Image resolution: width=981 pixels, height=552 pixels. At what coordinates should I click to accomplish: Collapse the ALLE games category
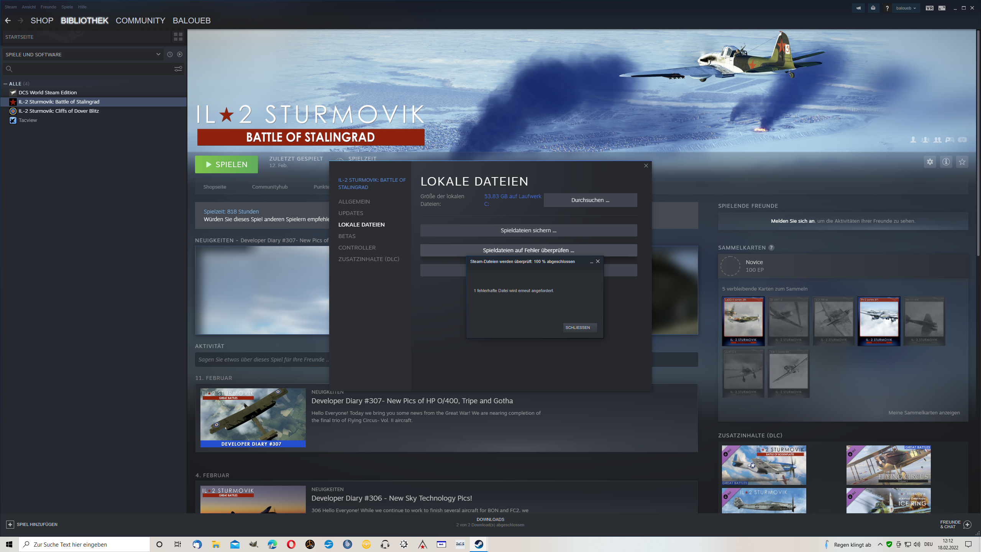coord(5,84)
